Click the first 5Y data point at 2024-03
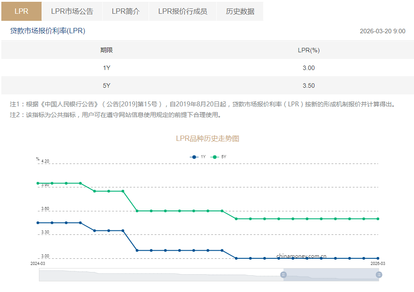The image size is (414, 292). pyautogui.click(x=38, y=183)
